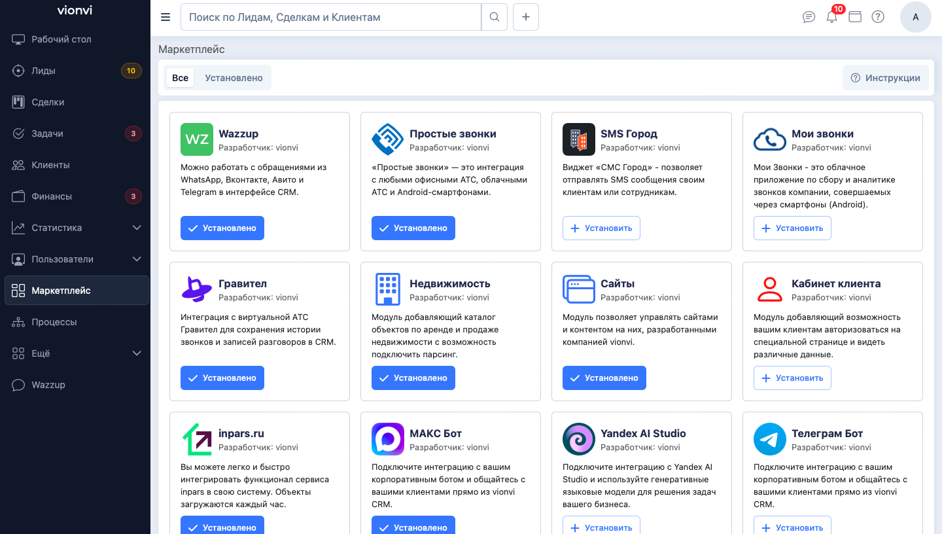This screenshot has width=942, height=534.
Task: Click Установлено button on Wazzup card
Action: point(222,228)
